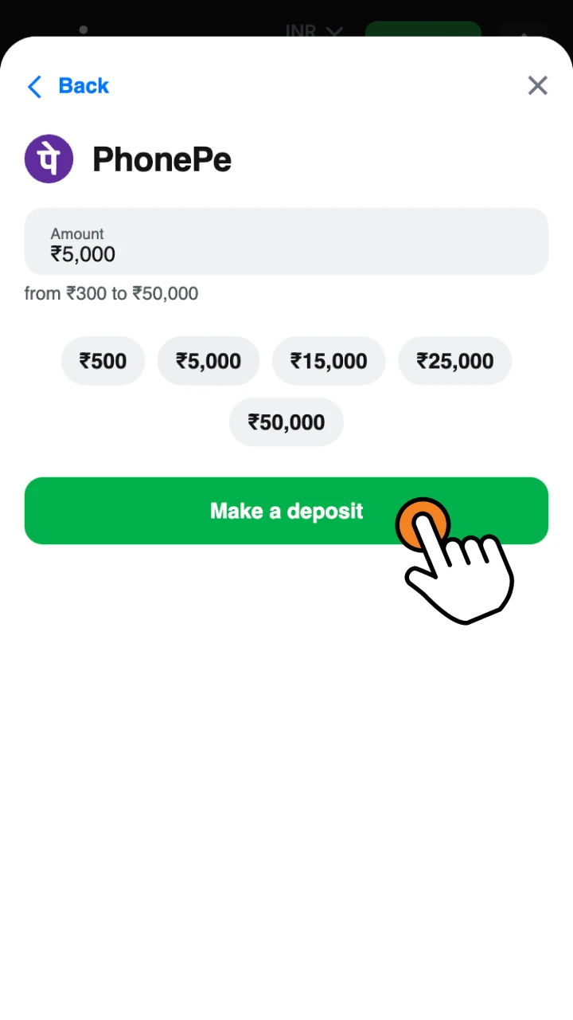Click the PhonePe title heading
This screenshot has height=1020, width=573.
click(x=162, y=159)
